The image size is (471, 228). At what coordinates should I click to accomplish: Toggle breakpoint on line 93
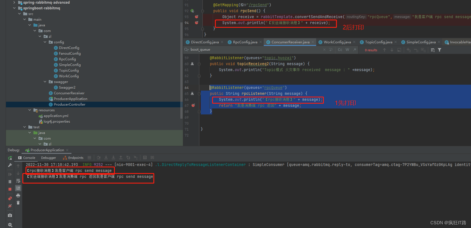197,17
